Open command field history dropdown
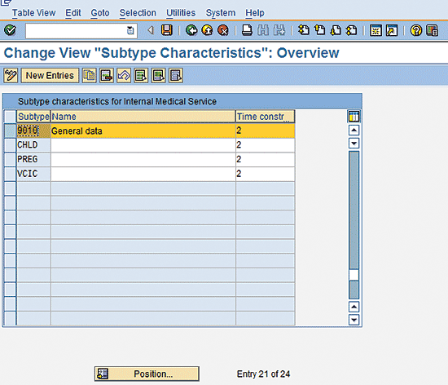Screen dimensions: 448x385 pos(130,30)
